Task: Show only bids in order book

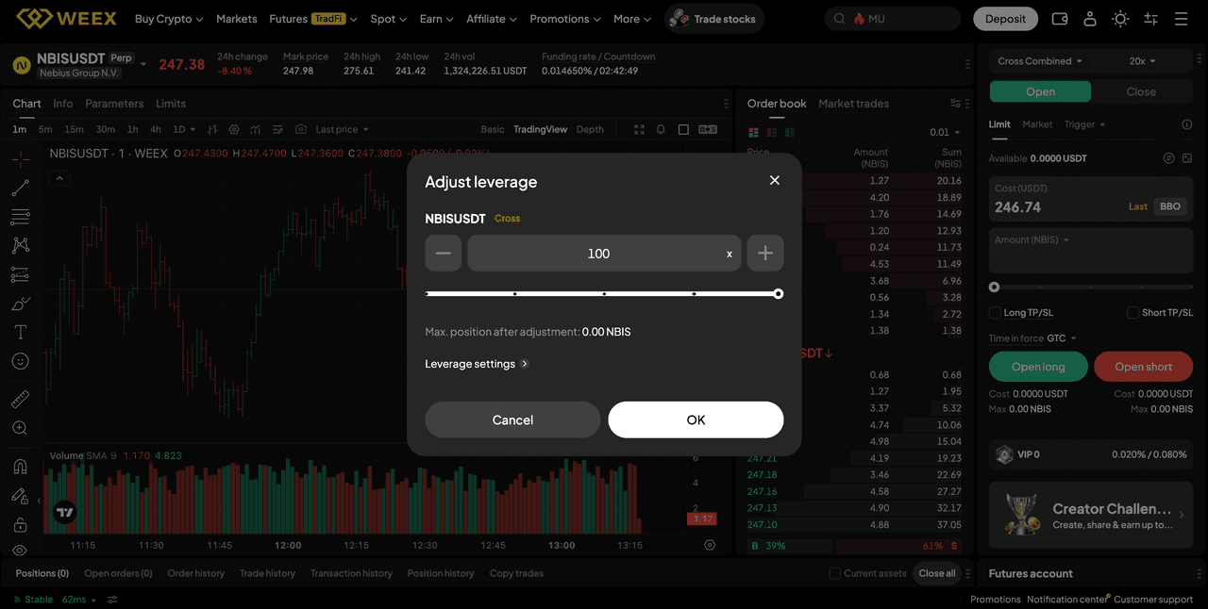Action: coord(791,132)
